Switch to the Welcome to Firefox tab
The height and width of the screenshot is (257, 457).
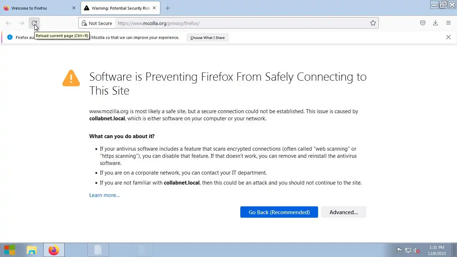[x=36, y=8]
